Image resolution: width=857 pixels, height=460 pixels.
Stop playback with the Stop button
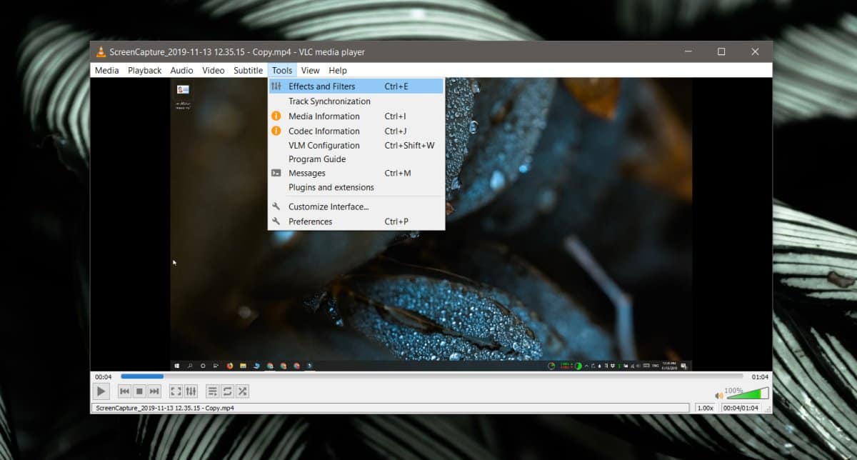tap(139, 391)
